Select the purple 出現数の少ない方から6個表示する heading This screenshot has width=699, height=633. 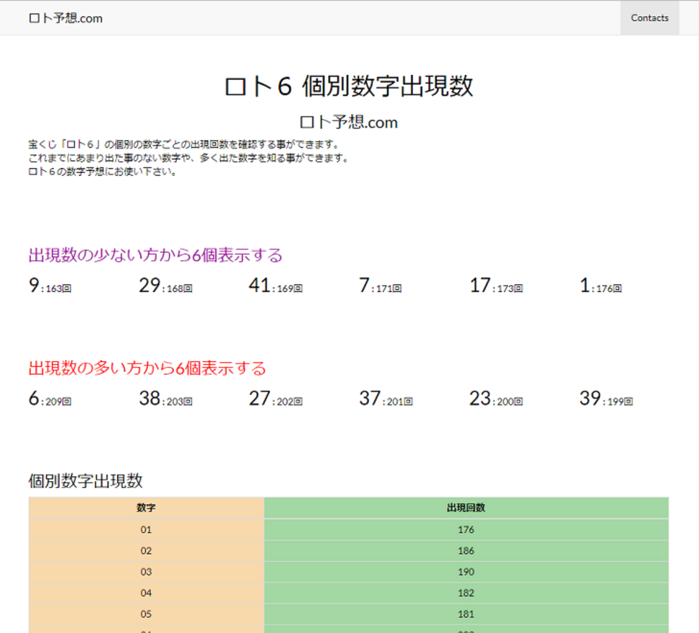pos(155,255)
